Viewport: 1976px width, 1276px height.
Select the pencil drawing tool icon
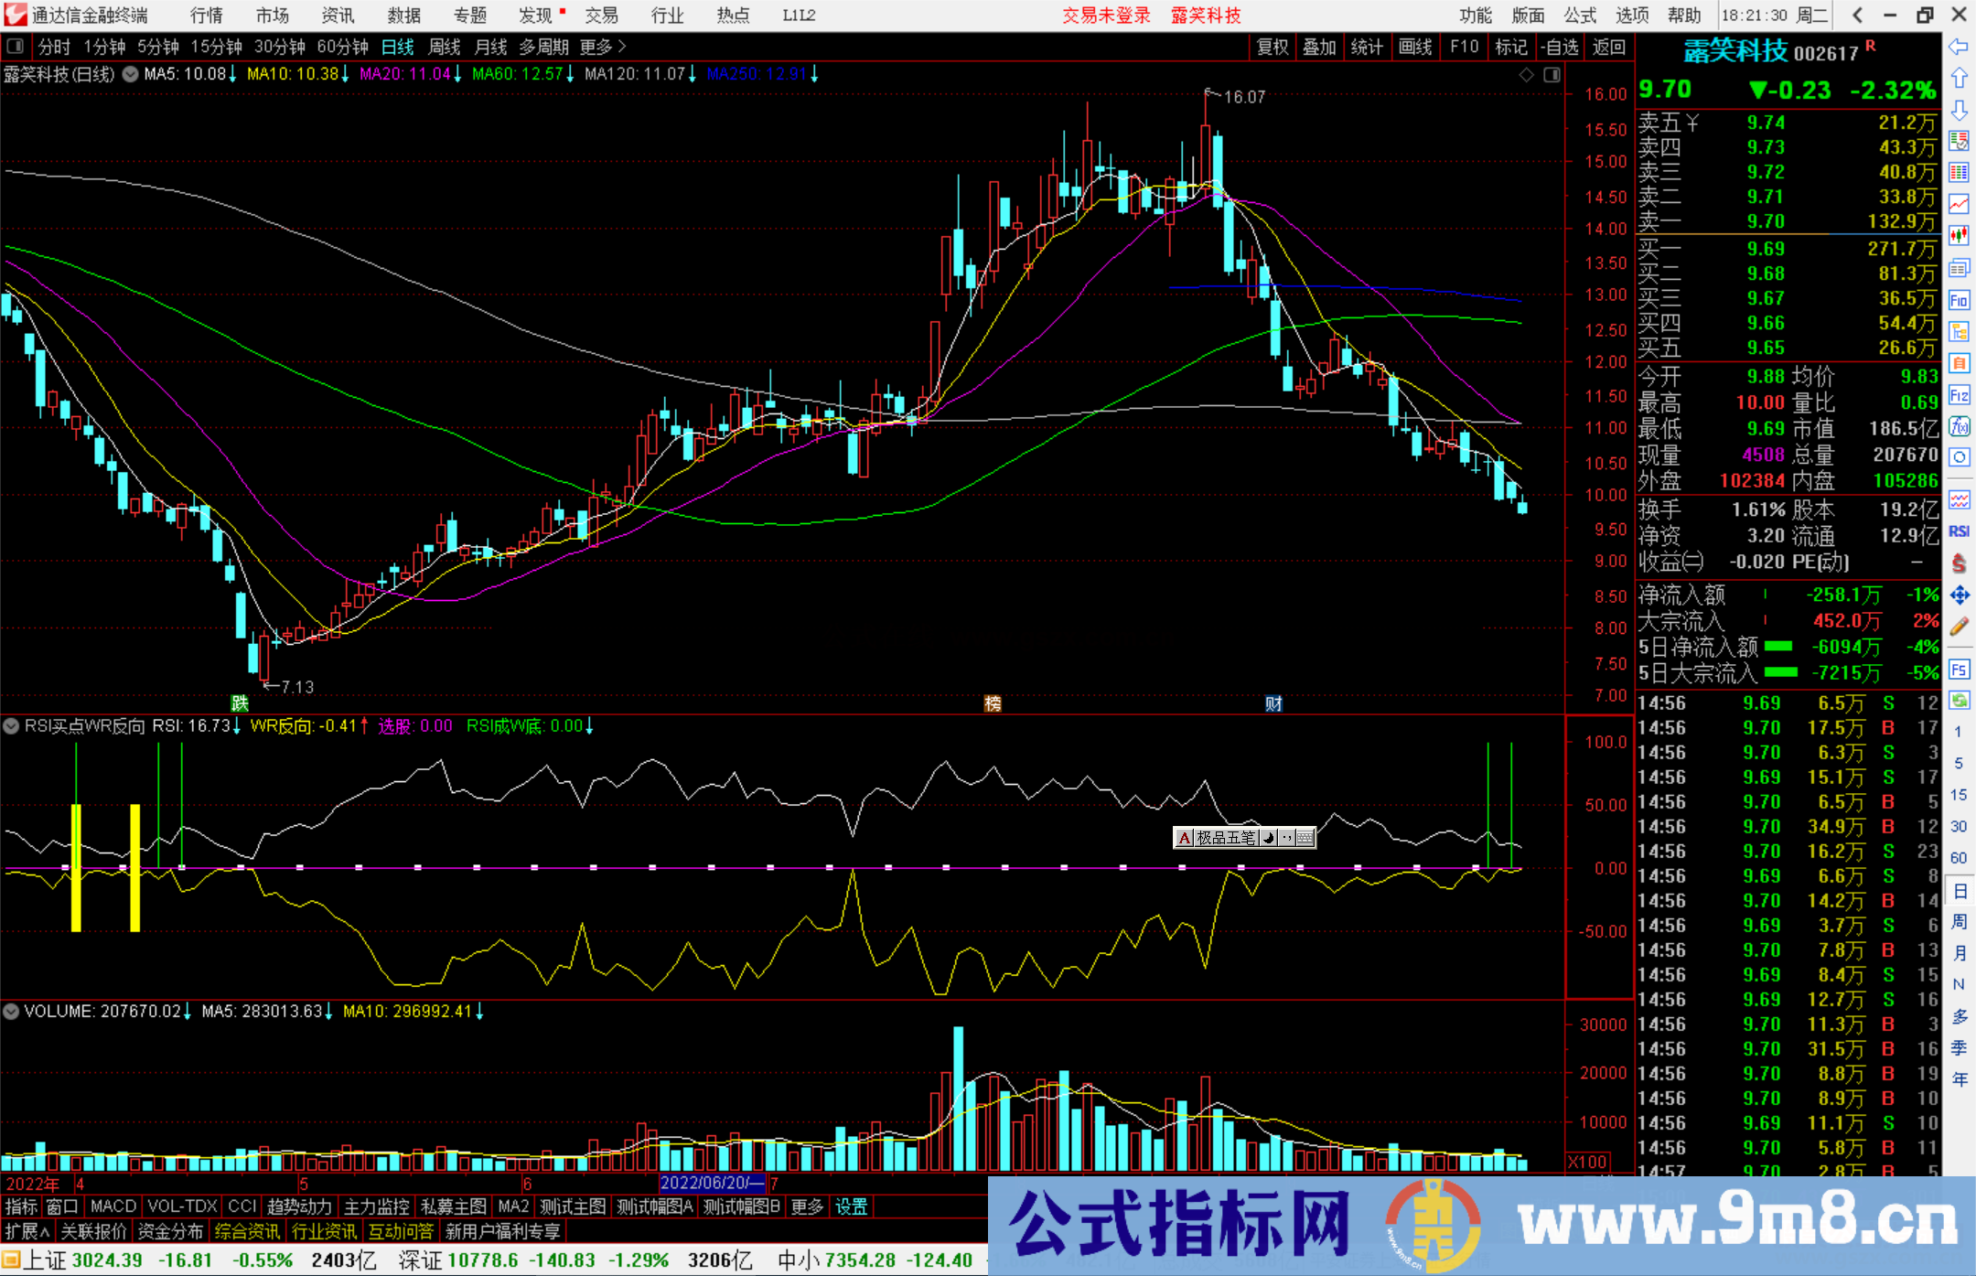(1959, 627)
